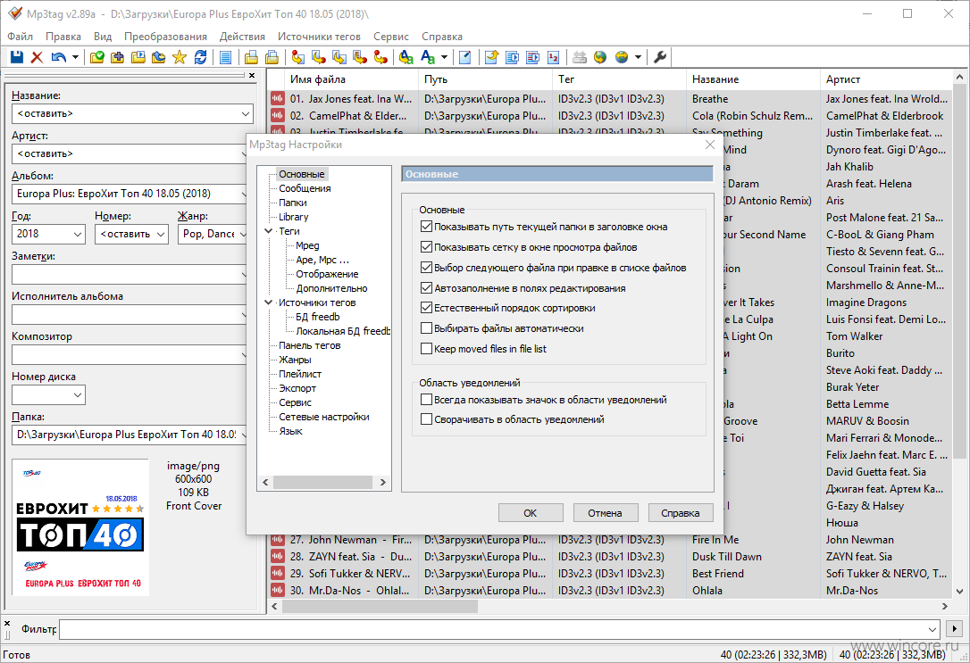This screenshot has width=970, height=663.
Task: Click OK in the settings dialog
Action: pos(531,513)
